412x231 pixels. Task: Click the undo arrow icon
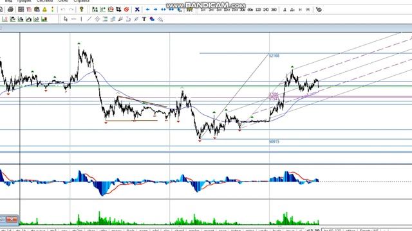click(x=63, y=10)
